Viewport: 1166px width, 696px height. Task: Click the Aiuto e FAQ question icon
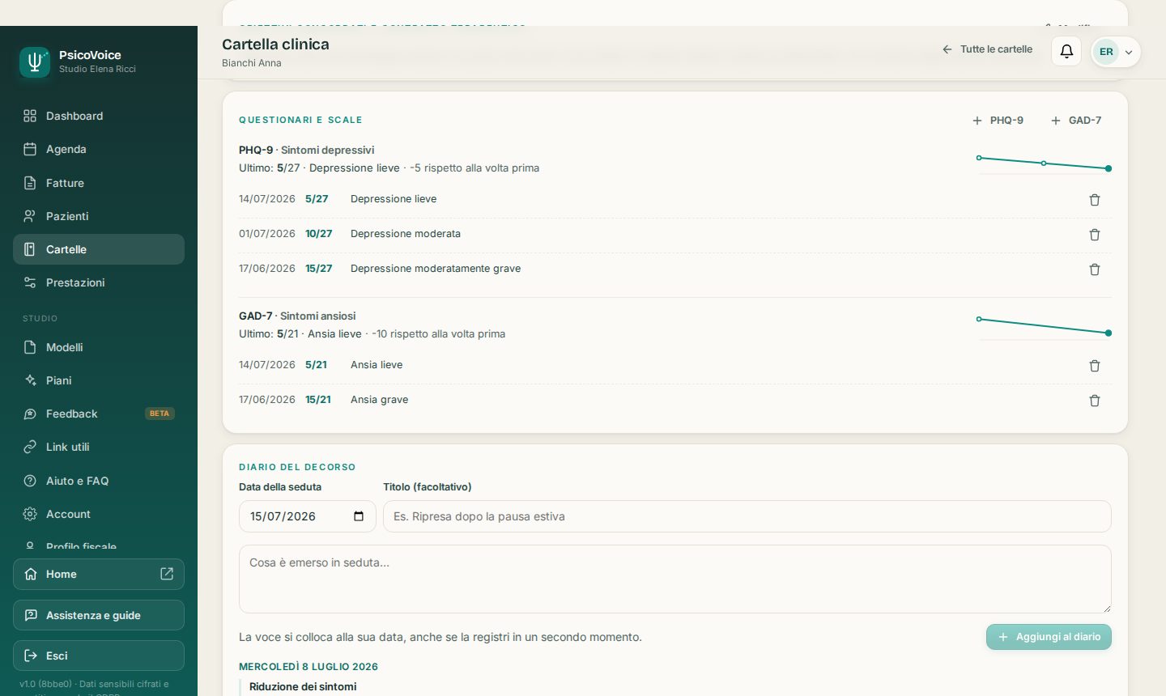[30, 481]
